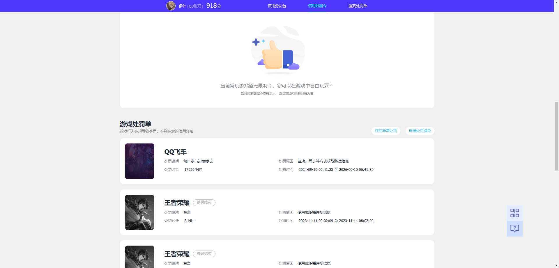Click the 禁止参与边境模式 description
This screenshot has width=559, height=268.
point(198,161)
